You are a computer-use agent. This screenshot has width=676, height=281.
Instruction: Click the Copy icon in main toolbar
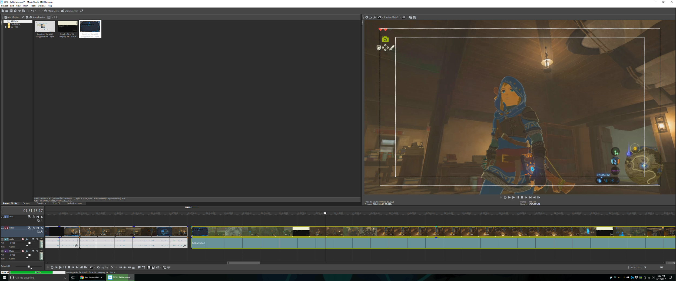pos(24,11)
